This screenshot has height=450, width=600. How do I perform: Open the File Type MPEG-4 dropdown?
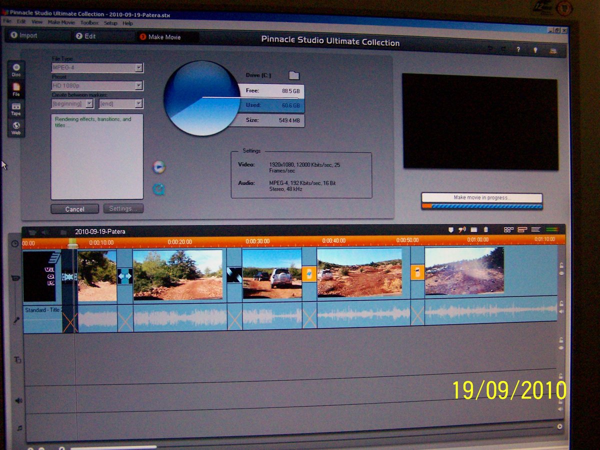point(97,67)
